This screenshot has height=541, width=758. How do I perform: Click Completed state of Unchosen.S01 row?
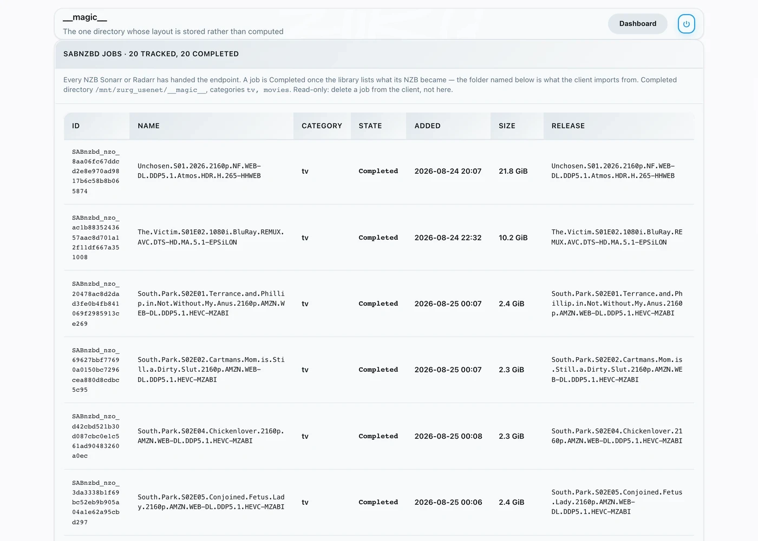[378, 171]
